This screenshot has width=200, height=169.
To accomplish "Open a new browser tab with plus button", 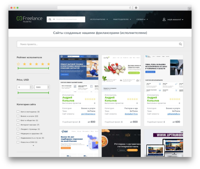I will (x=190, y=9).
